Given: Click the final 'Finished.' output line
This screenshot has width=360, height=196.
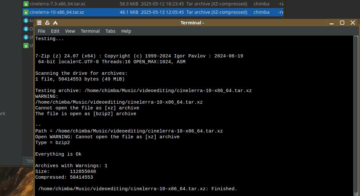Looking at the screenshot, I should 138,189.
